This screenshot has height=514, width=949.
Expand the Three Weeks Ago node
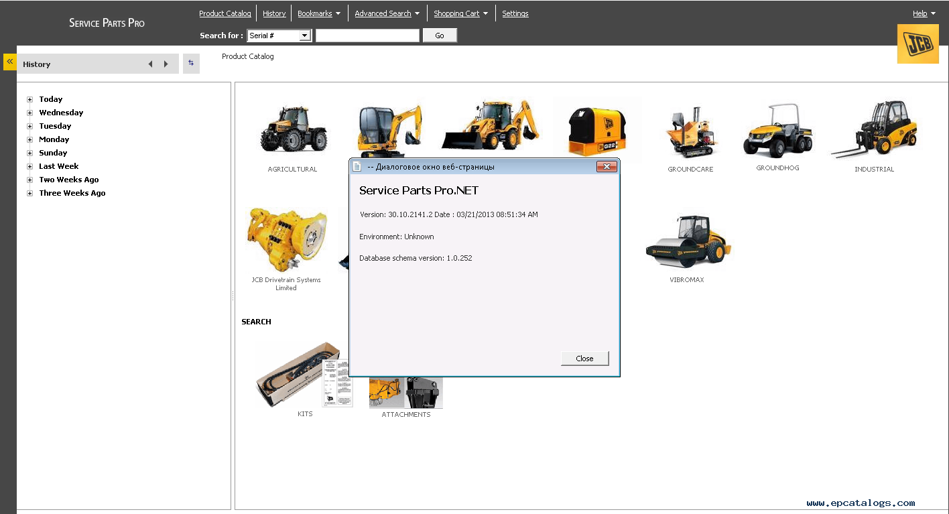pyautogui.click(x=29, y=193)
